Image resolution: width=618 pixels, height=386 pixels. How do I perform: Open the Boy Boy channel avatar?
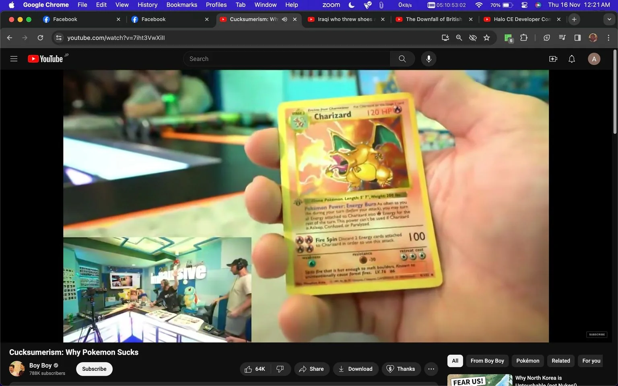pos(17,369)
